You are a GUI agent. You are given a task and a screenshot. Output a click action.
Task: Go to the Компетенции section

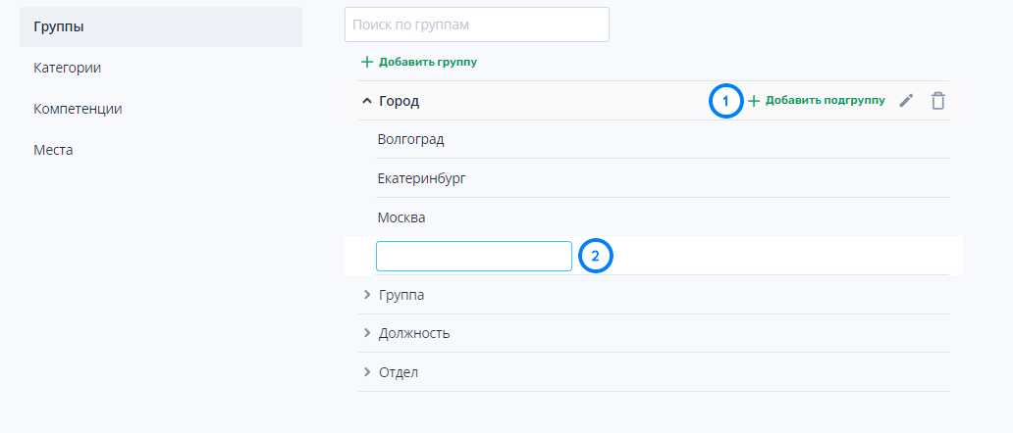(78, 109)
